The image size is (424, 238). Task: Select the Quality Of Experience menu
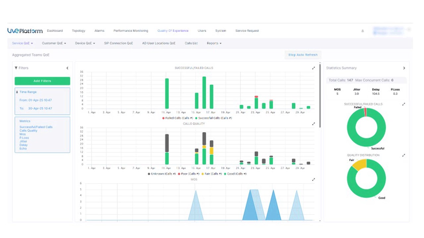click(173, 31)
